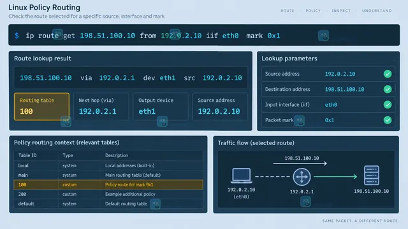
Task: Open the ROUTE navigation item
Action: 288,11
